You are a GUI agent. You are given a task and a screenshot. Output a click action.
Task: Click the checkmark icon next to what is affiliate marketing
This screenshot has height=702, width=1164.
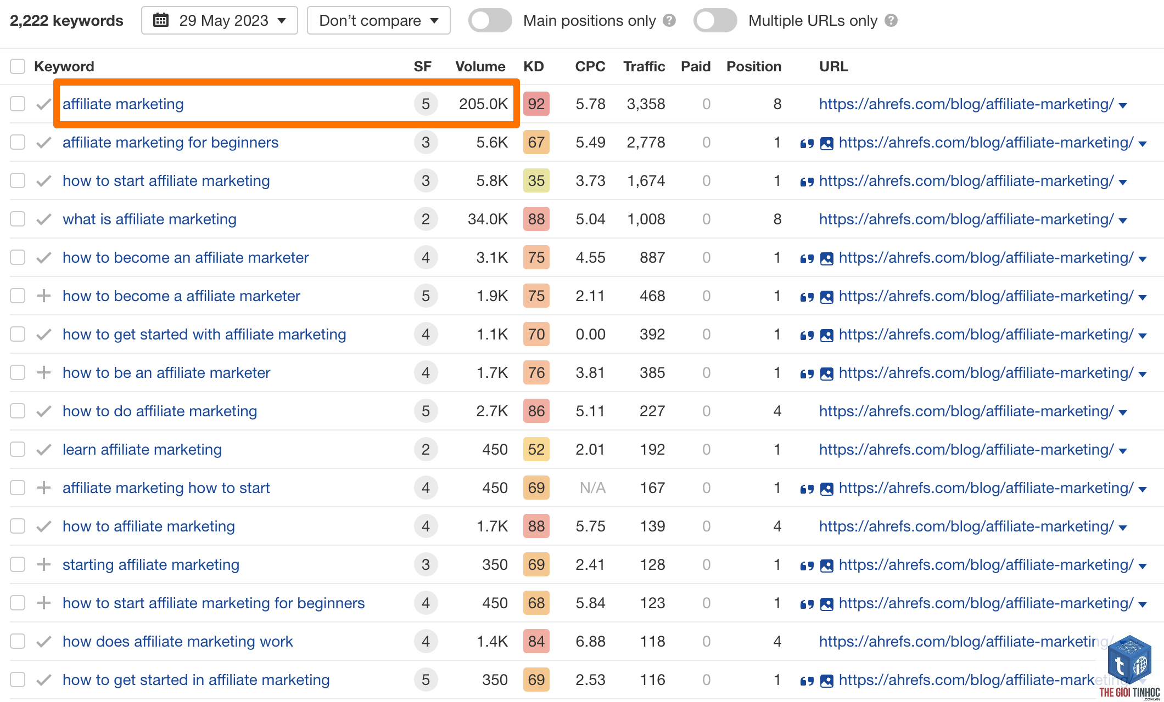pos(44,219)
